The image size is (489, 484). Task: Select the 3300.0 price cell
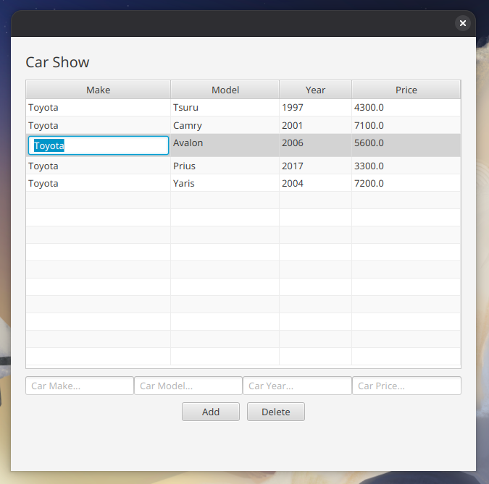point(406,166)
